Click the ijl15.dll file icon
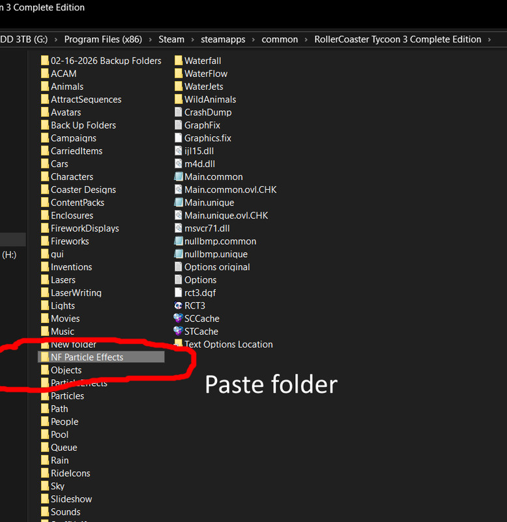The height and width of the screenshot is (522, 507). click(x=179, y=151)
